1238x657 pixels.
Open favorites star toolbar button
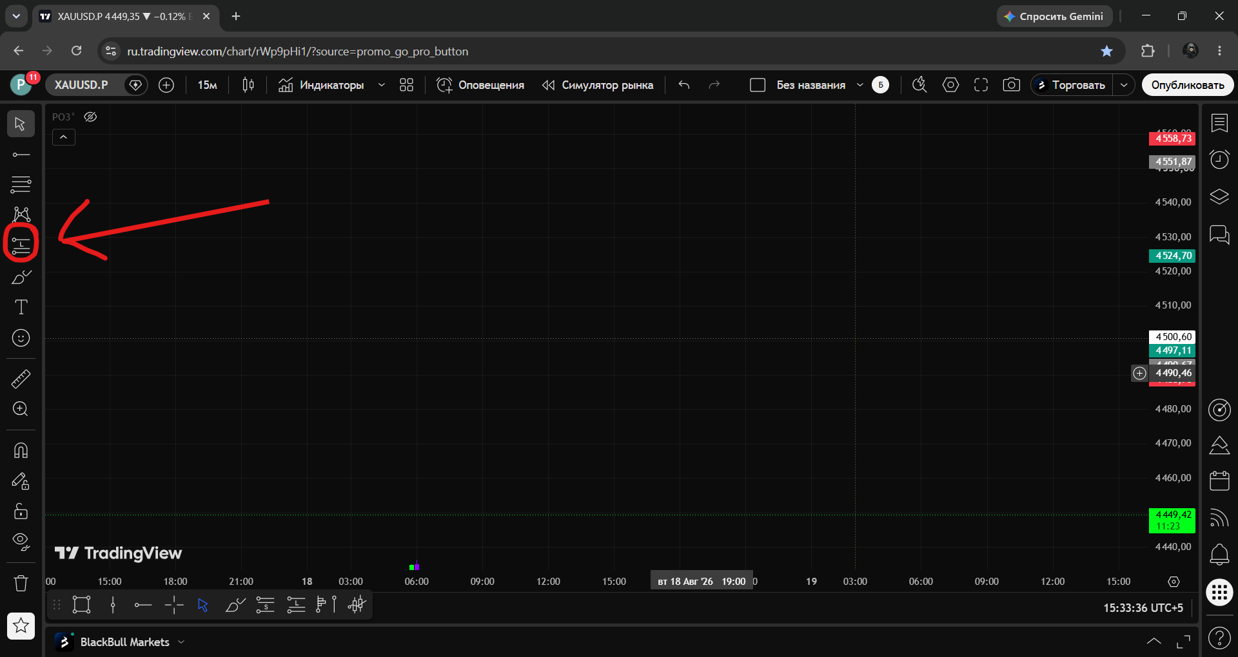pyautogui.click(x=21, y=625)
